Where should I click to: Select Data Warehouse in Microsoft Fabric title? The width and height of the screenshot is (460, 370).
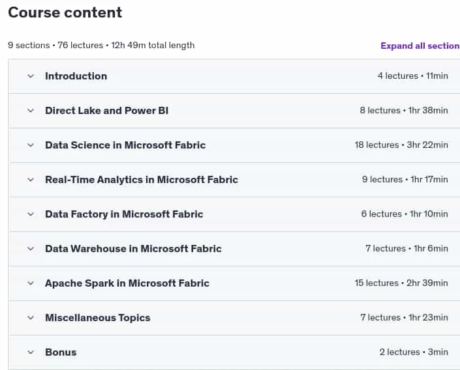click(133, 249)
